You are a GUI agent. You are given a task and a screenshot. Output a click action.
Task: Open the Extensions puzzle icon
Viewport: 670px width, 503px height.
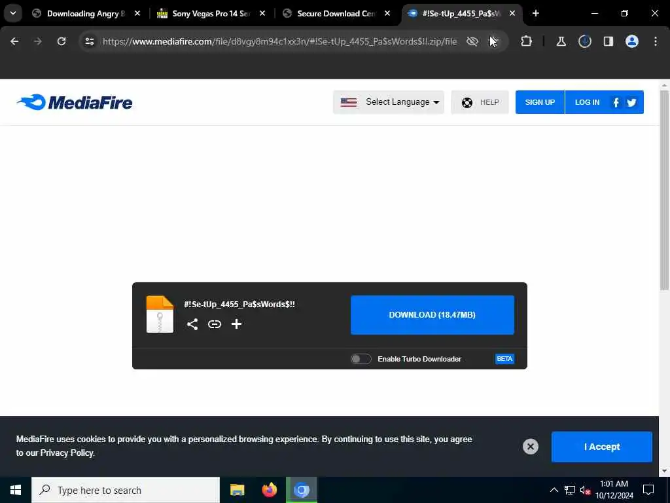click(x=527, y=41)
